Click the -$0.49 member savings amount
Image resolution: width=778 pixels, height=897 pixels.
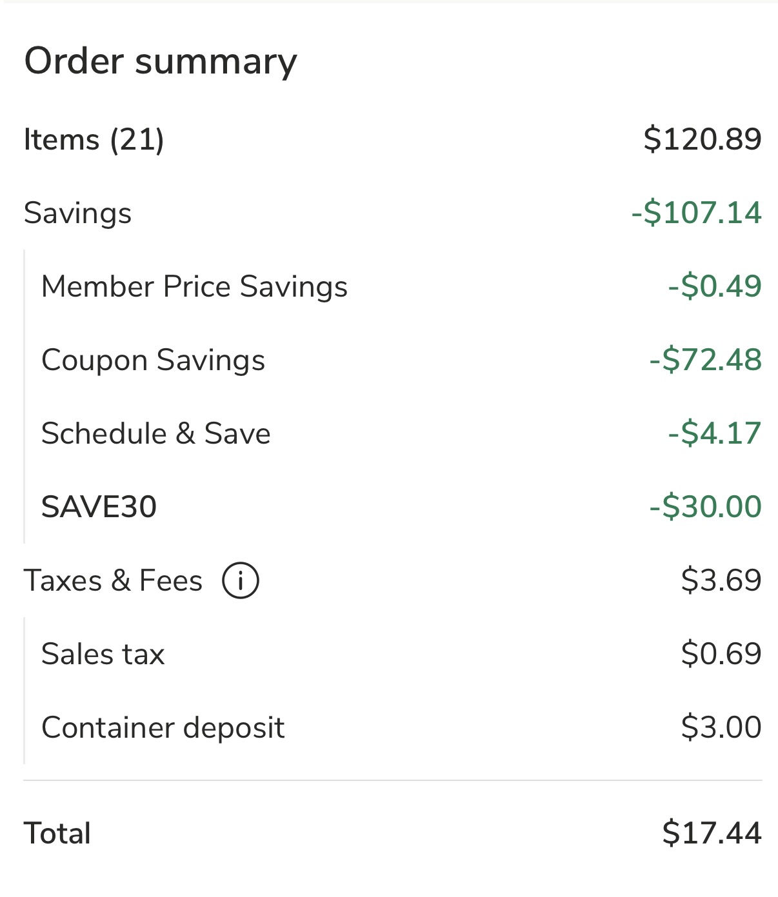[x=714, y=286]
